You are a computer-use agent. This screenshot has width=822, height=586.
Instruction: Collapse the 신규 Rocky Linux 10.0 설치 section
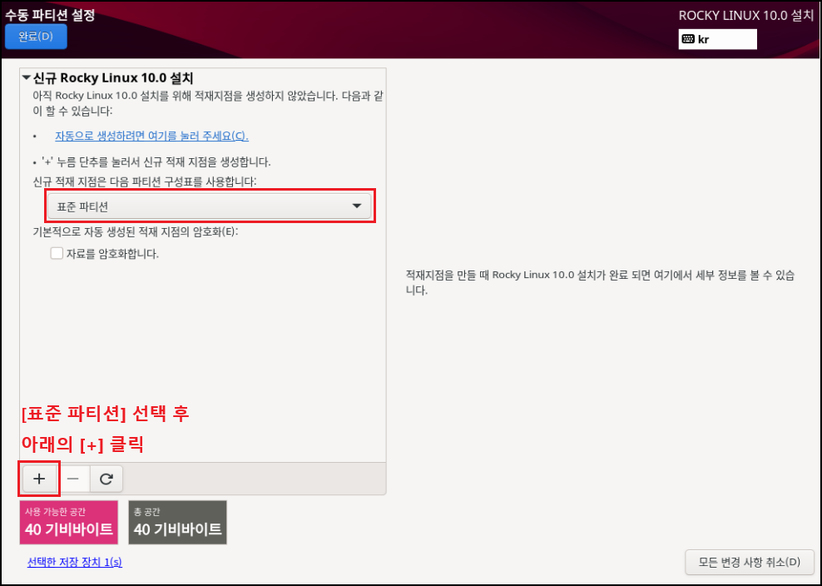pyautogui.click(x=27, y=78)
